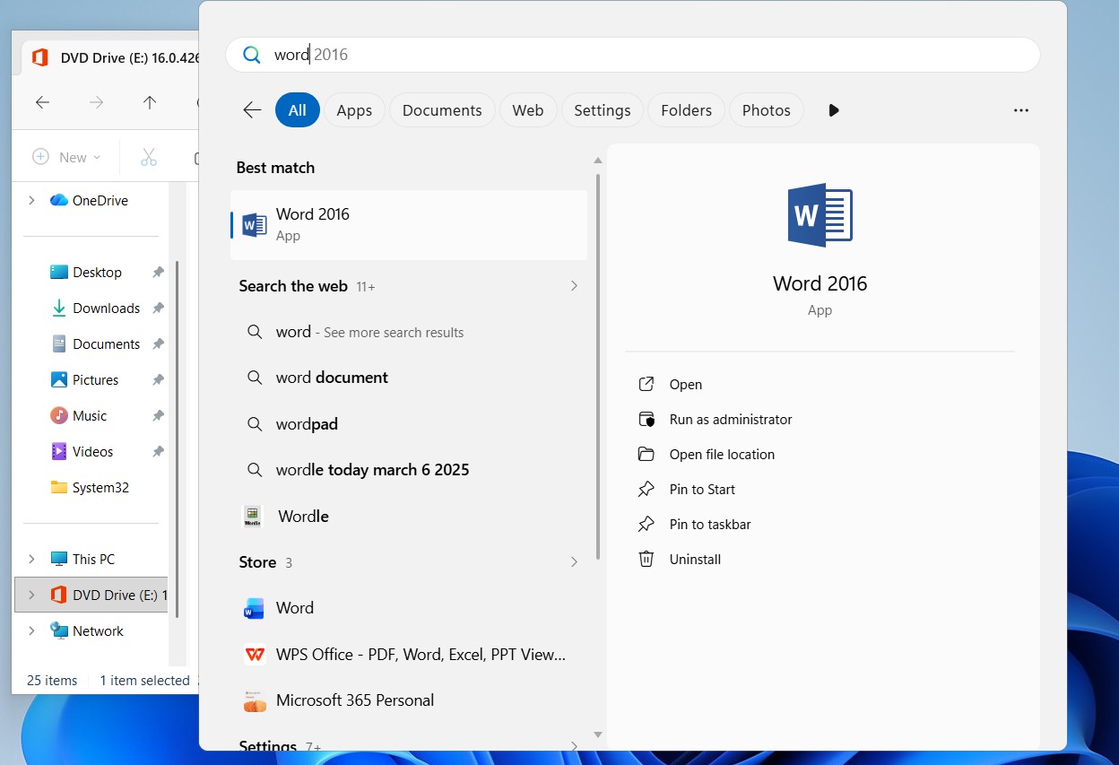The width and height of the screenshot is (1119, 765).
Task: Click the search magnifier icon
Action: (x=251, y=54)
